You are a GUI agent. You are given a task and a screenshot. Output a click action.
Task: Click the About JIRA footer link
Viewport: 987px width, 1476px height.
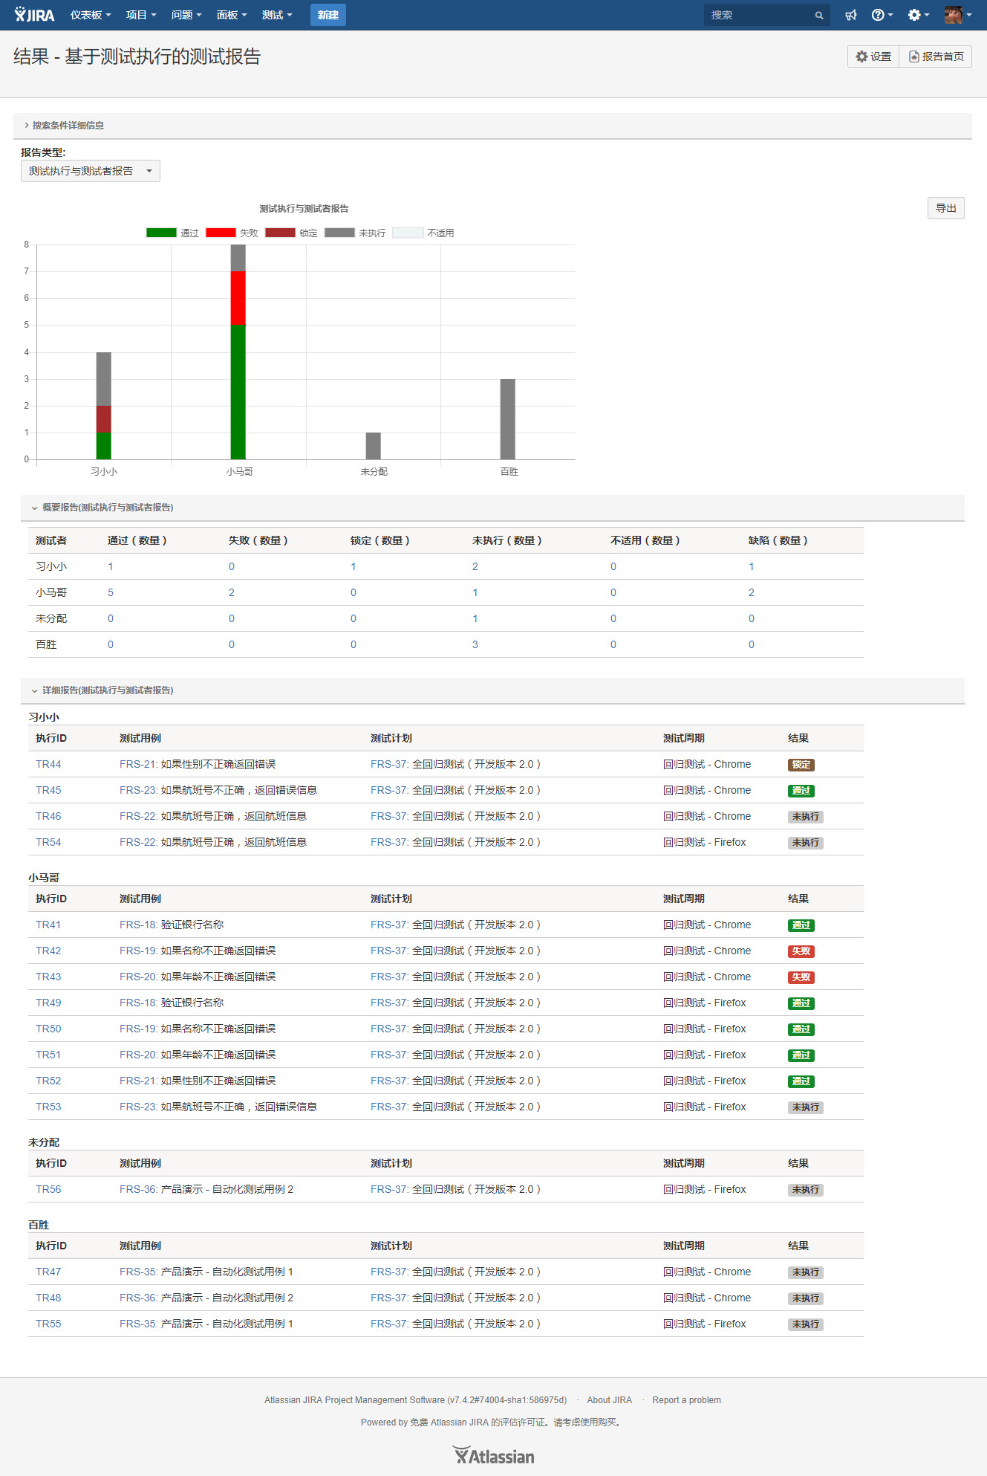pyautogui.click(x=610, y=1400)
